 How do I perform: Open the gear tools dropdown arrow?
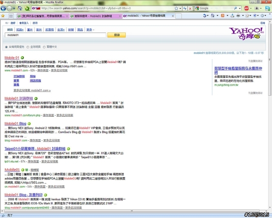tap(265, 16)
